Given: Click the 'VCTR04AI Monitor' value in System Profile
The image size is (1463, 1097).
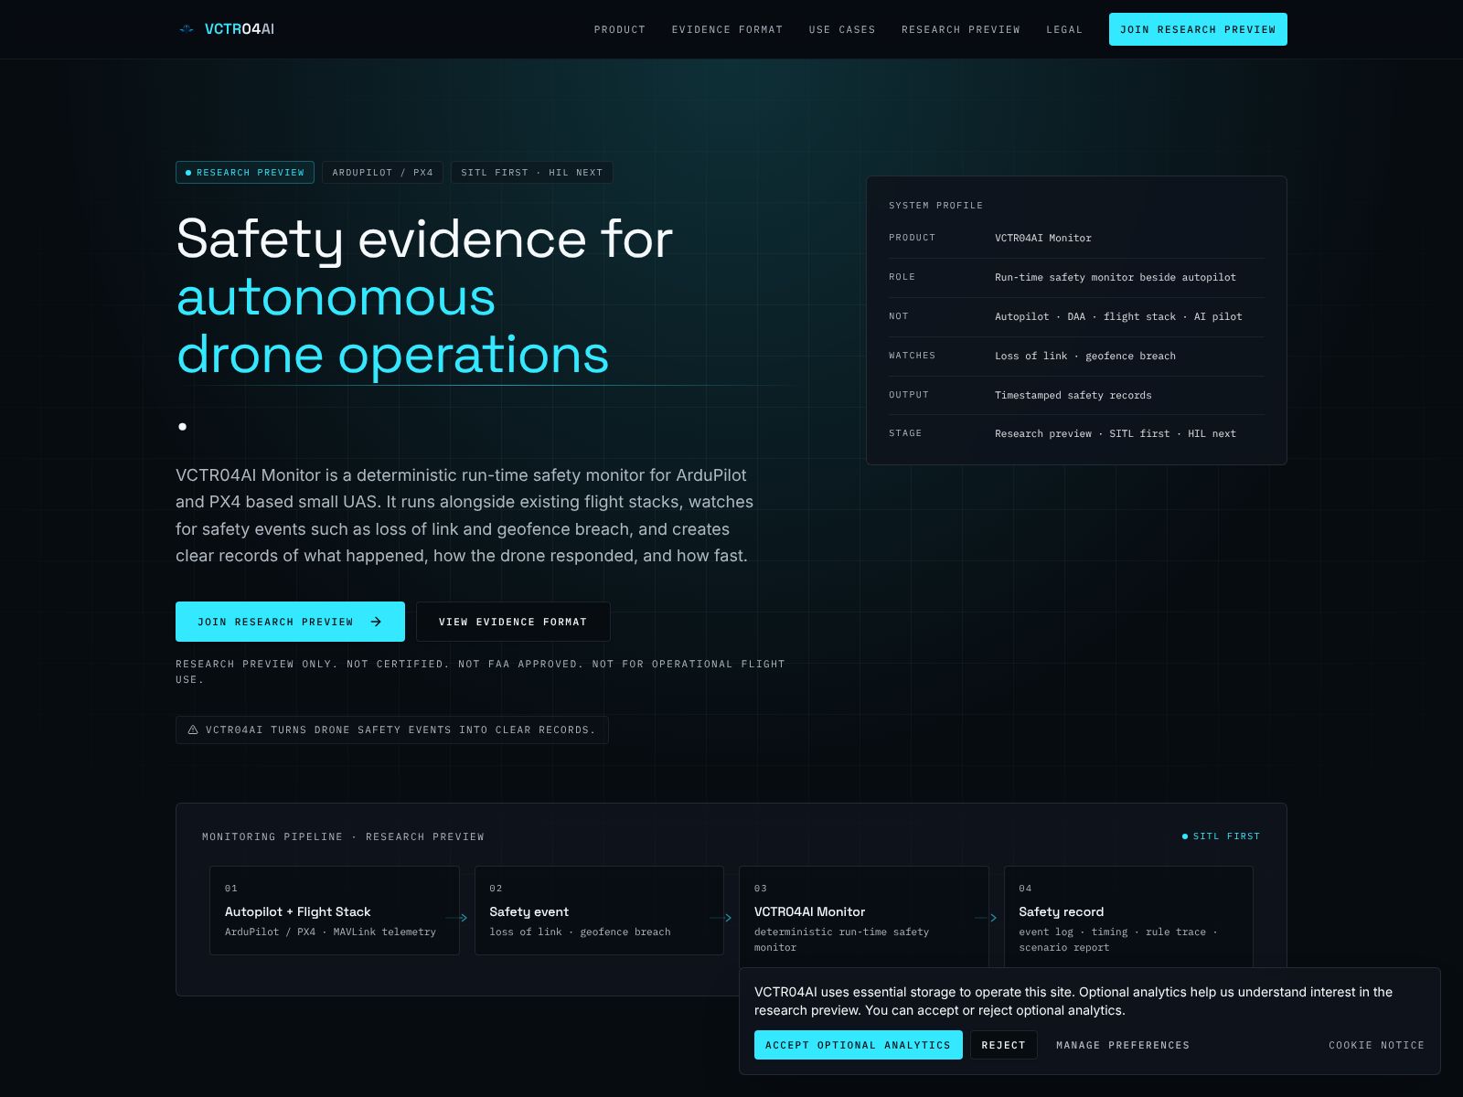Looking at the screenshot, I should point(1043,239).
